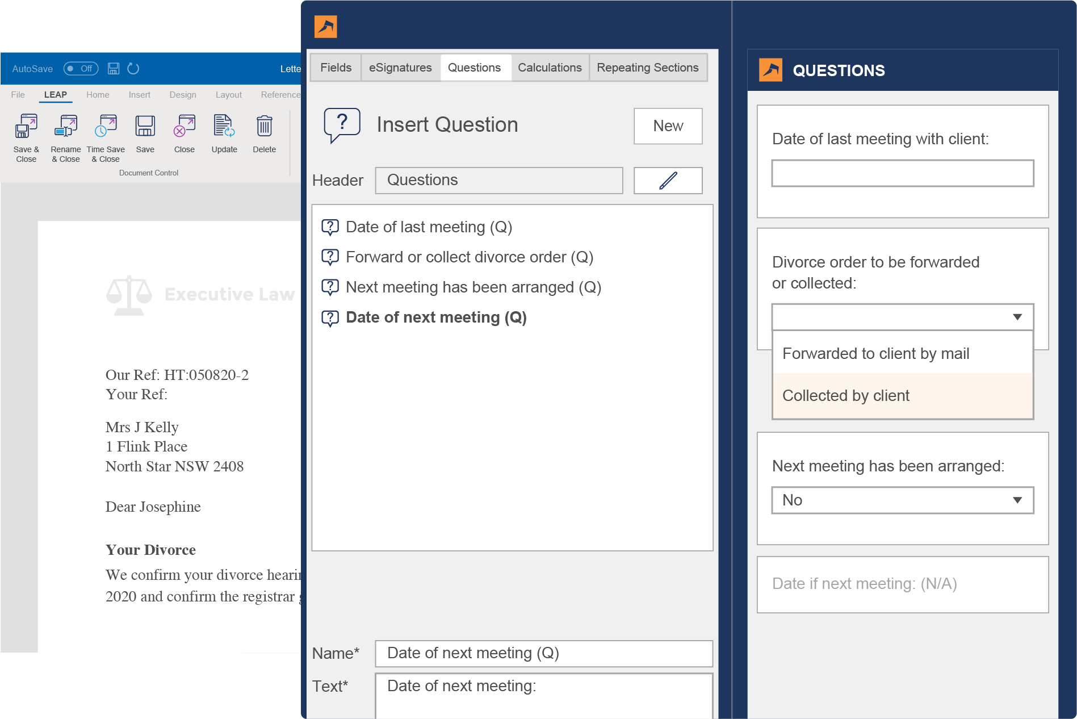Click the save floppy icon beside AutoSave

tap(114, 69)
